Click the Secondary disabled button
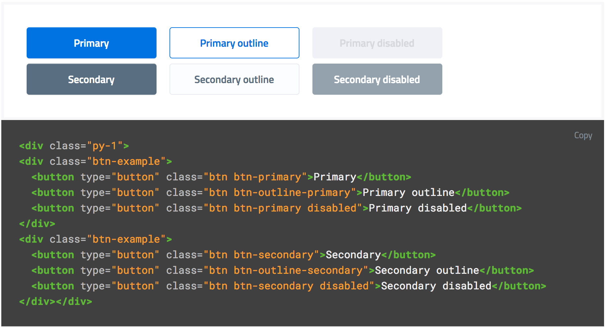Screen dimensions: 606x327 click(377, 79)
